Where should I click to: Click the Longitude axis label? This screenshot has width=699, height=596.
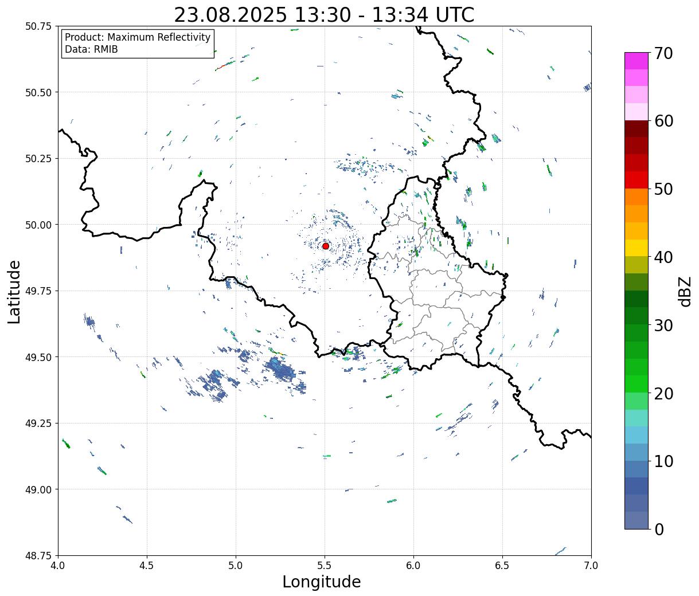pyautogui.click(x=322, y=582)
